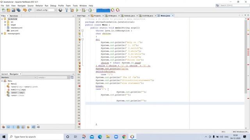The width and height of the screenshot is (250, 140).
Task: Expand the target folder node
Action: pyautogui.click(x=5, y=25)
